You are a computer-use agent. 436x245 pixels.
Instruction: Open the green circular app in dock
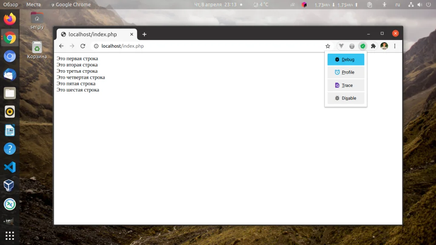(10, 204)
